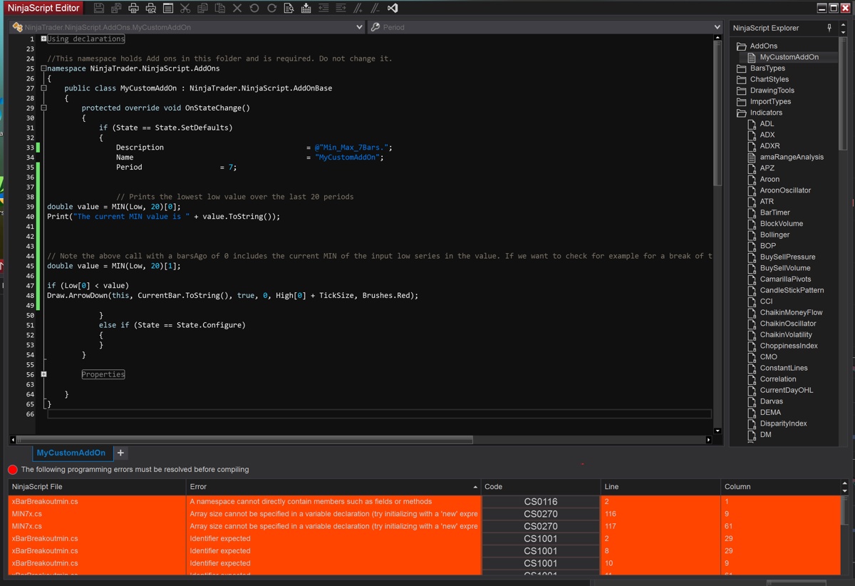This screenshot has width=855, height=586.
Task: Click the Undo arrow icon
Action: [254, 9]
